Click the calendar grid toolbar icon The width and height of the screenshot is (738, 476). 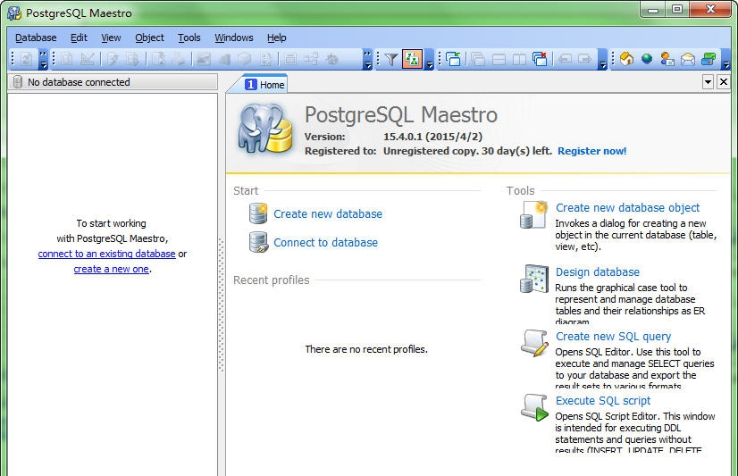coord(290,59)
